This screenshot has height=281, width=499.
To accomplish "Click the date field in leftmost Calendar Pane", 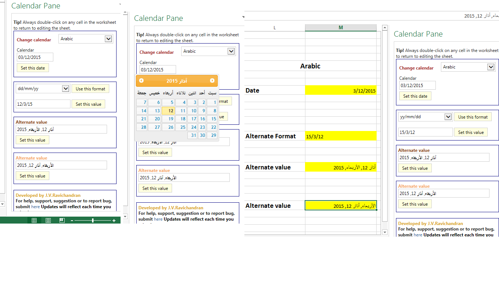I will pyautogui.click(x=35, y=57).
